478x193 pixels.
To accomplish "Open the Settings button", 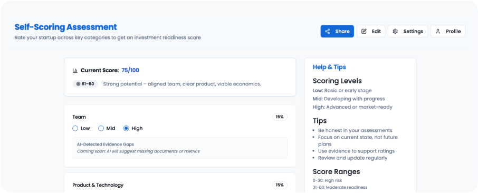I will 408,32.
